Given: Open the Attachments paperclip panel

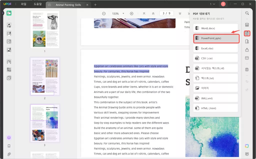Looking at the screenshot, I should point(9,154).
